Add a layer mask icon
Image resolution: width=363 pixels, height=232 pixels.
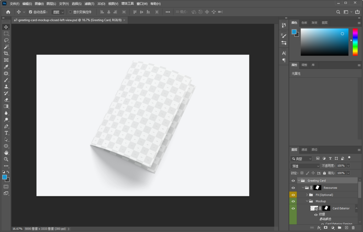pyautogui.click(x=326, y=228)
